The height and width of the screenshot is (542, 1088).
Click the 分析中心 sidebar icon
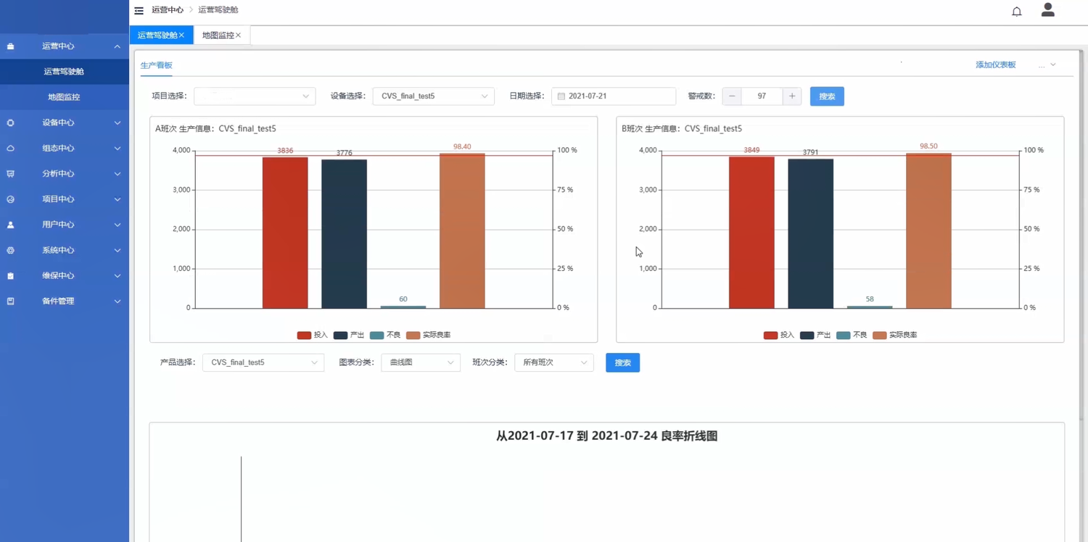coord(10,174)
